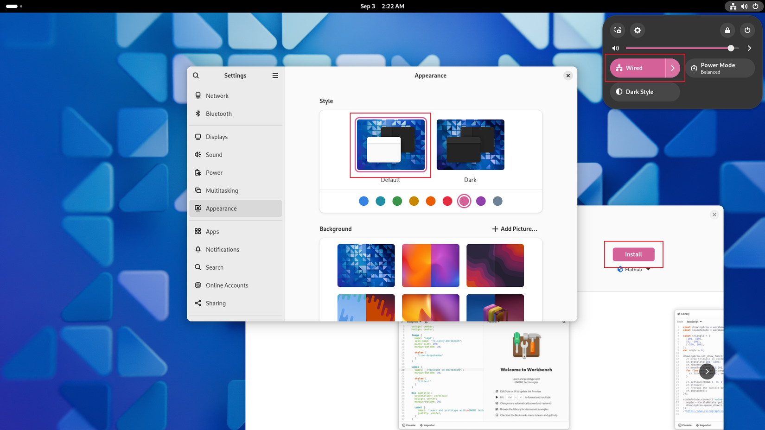Open Appearance in the Settings sidebar
This screenshot has height=430, width=765.
click(x=222, y=209)
